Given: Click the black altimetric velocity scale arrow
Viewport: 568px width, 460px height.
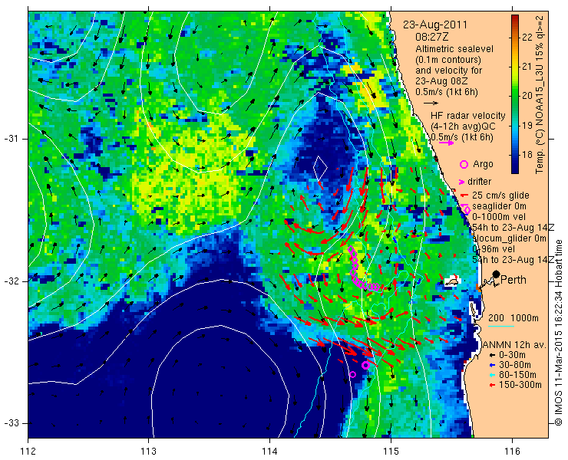Looking at the screenshot, I should pos(431,103).
